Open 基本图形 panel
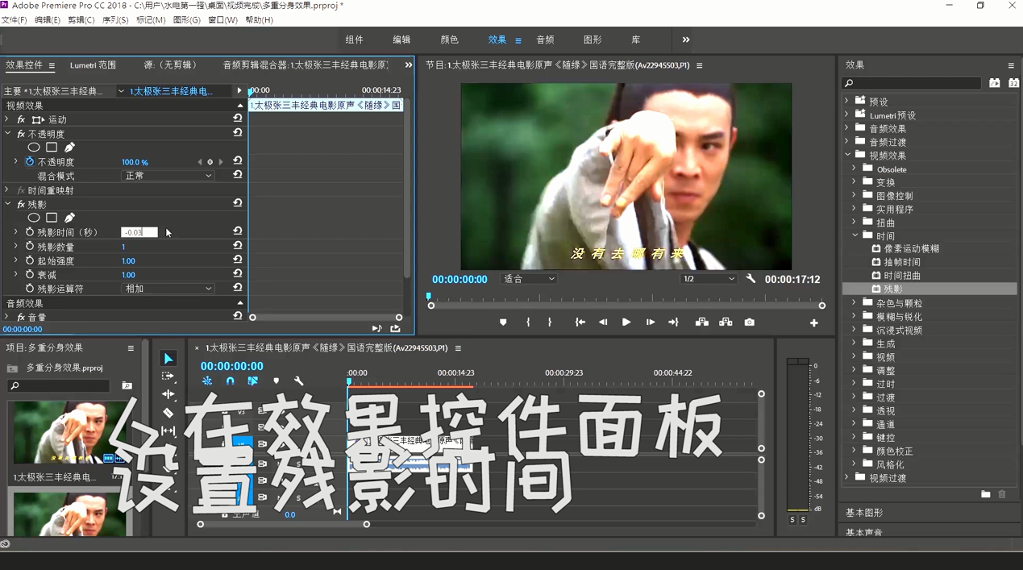The height and width of the screenshot is (570, 1023). (864, 513)
